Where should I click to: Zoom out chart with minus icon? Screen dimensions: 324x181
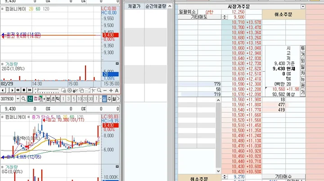tap(105, 90)
